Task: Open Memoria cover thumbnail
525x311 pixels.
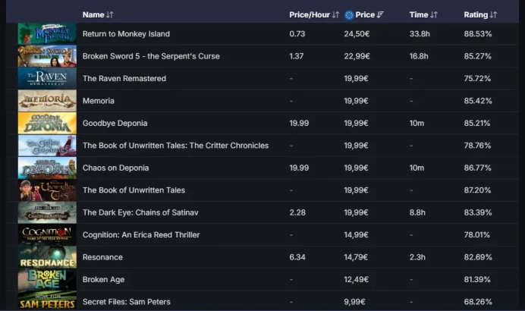Action: pyautogui.click(x=47, y=101)
